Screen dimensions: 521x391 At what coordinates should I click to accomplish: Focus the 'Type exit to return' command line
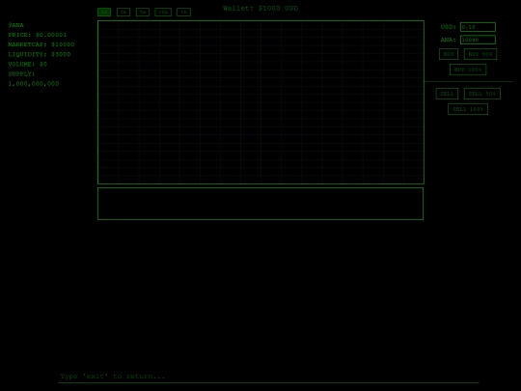268,377
